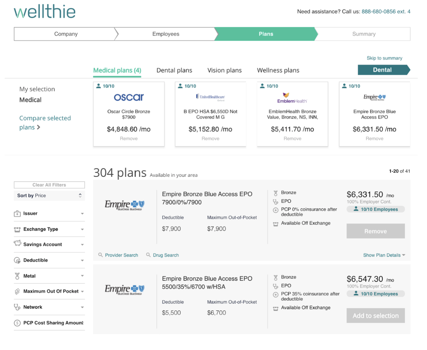
Task: Expand the Exchange Type filter
Action: 82,229
